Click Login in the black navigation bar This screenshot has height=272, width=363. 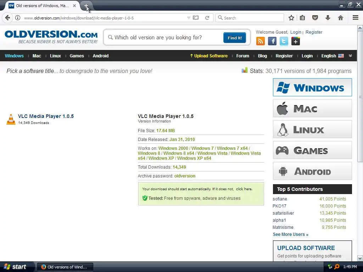pos(307,56)
